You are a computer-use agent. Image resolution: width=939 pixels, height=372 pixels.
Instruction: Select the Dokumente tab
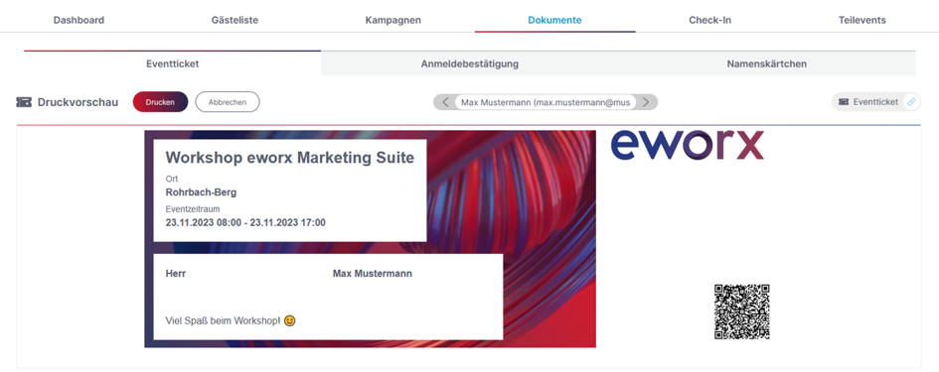pos(554,20)
